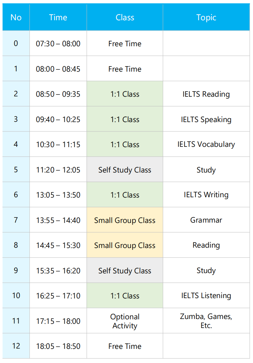Select the Zumba, Games, Etc. cell

pos(206,321)
